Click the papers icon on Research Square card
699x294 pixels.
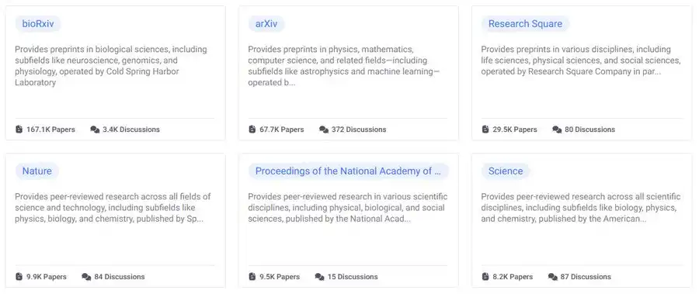[x=485, y=130]
